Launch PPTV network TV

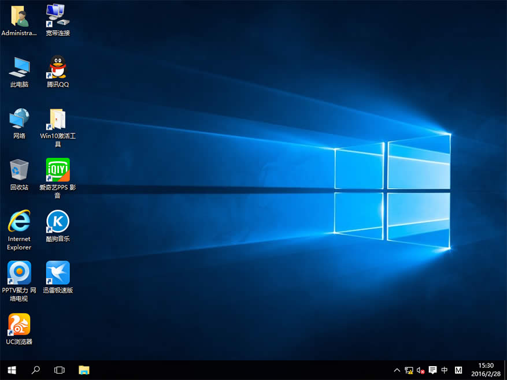pyautogui.click(x=19, y=273)
